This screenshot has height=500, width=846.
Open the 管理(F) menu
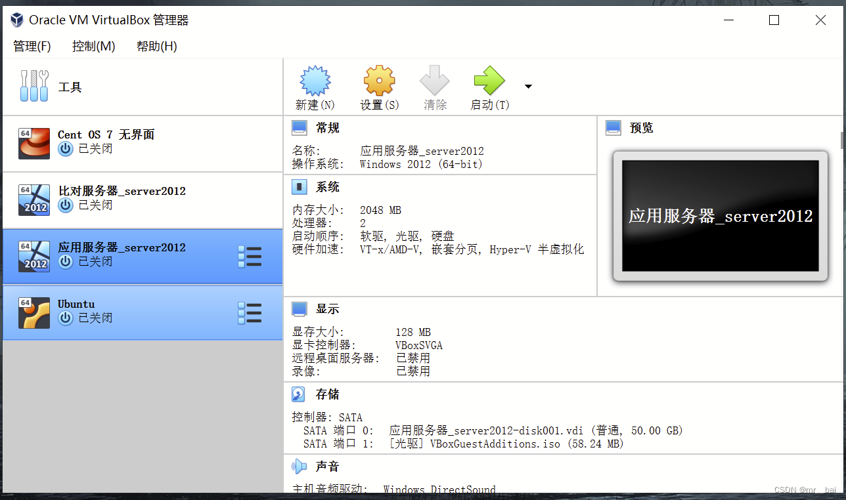coord(32,46)
